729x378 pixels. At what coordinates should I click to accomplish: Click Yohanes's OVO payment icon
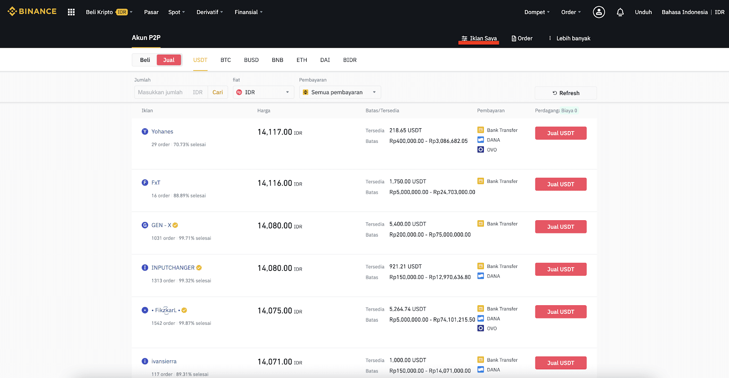tap(481, 149)
